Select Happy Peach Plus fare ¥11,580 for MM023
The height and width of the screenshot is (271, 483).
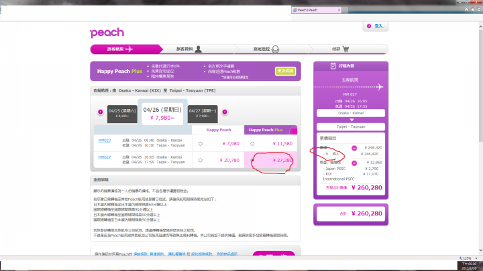pyautogui.click(x=252, y=143)
